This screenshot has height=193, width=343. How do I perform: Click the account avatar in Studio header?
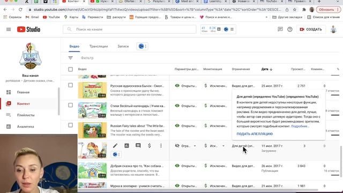(333, 29)
